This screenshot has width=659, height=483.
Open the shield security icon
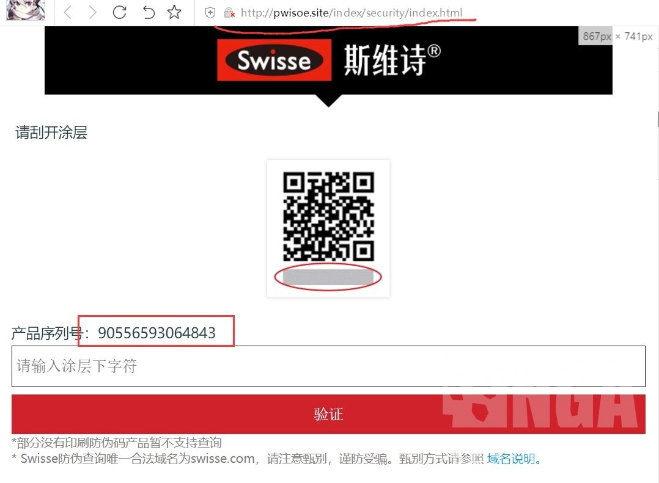[210, 13]
